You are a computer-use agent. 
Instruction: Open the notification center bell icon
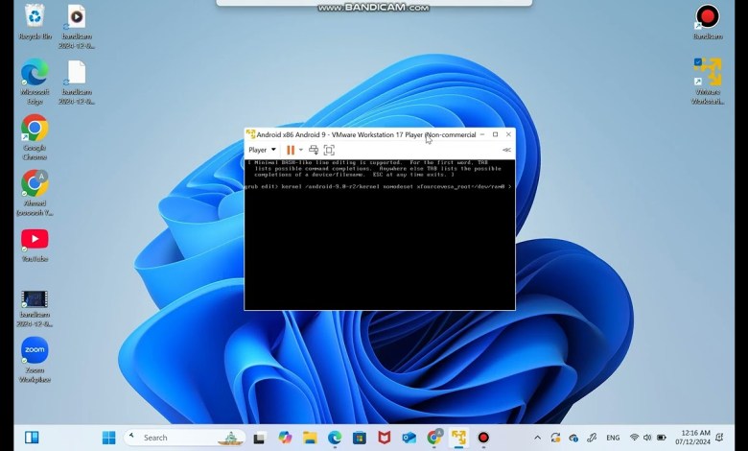point(720,438)
